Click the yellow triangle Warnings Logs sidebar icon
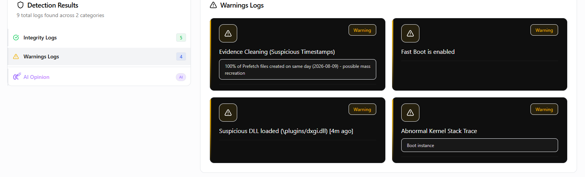The image size is (585, 177). [16, 56]
